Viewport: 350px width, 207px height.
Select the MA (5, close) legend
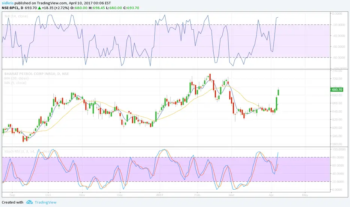(15, 83)
